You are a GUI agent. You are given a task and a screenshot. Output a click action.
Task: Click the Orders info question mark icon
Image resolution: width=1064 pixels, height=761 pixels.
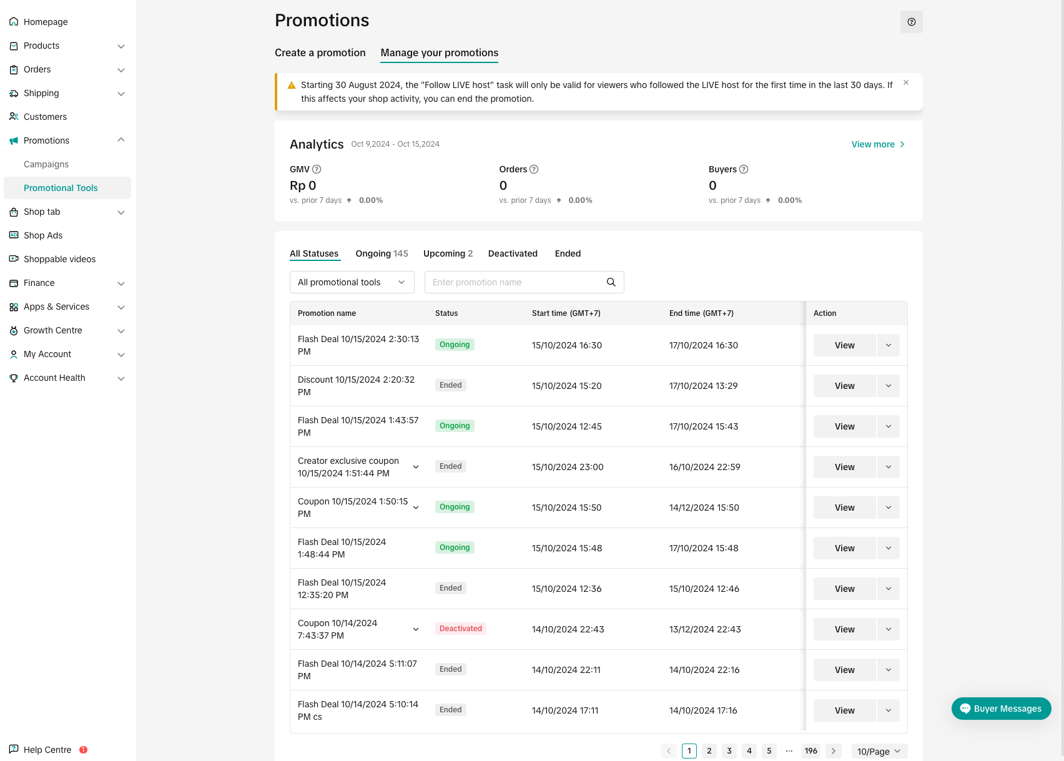point(534,169)
